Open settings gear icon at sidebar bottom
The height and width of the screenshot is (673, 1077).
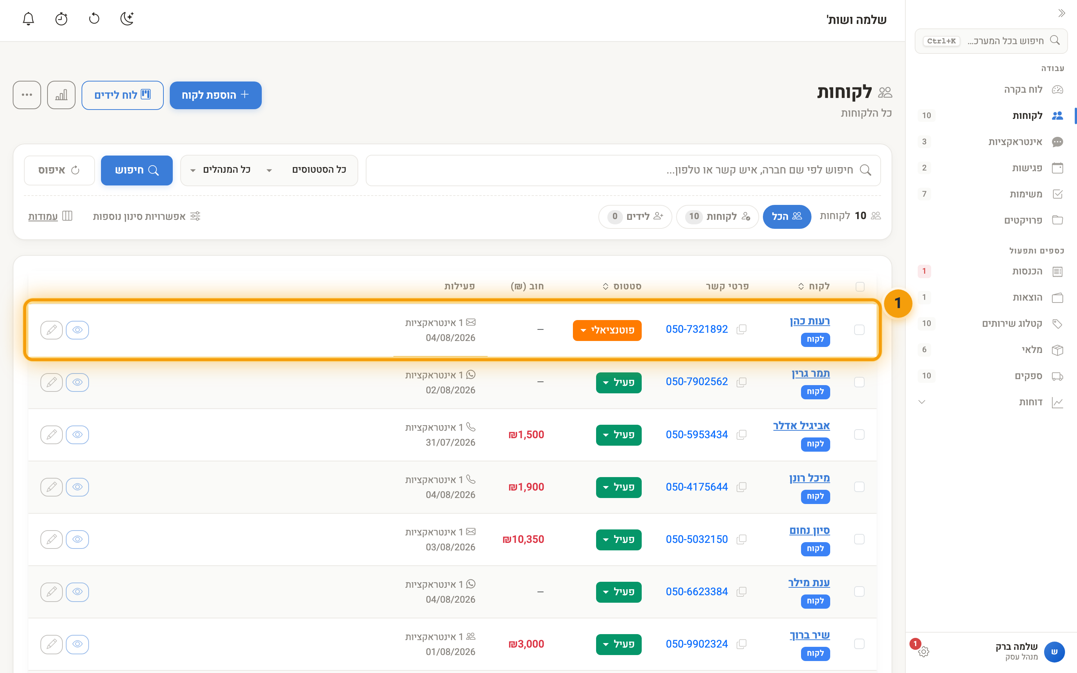point(923,652)
